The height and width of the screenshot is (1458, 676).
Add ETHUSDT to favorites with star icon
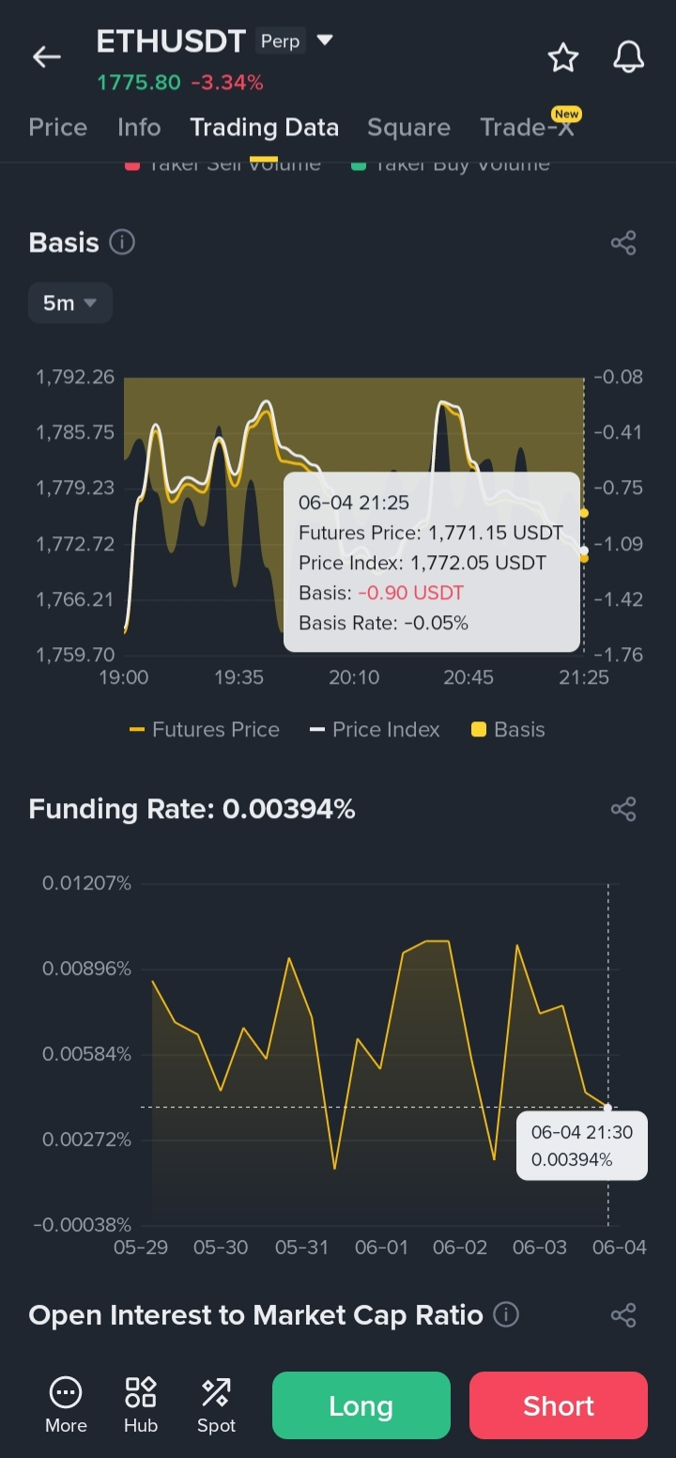click(x=563, y=57)
